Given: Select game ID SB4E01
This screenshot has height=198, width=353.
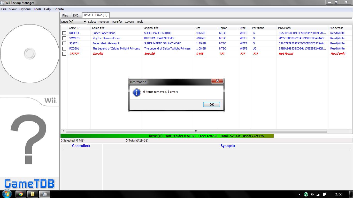Looking at the screenshot, I should tap(74, 43).
